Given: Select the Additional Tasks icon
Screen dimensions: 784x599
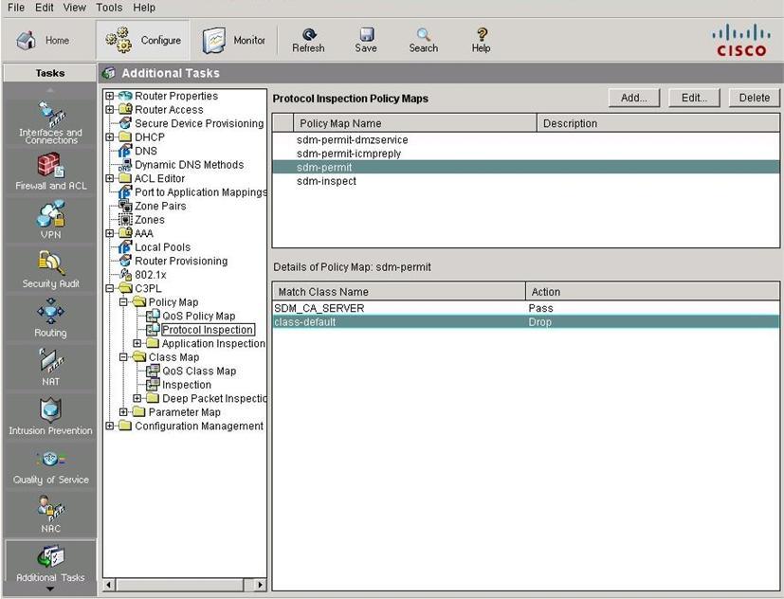Looking at the screenshot, I should 50,557.
